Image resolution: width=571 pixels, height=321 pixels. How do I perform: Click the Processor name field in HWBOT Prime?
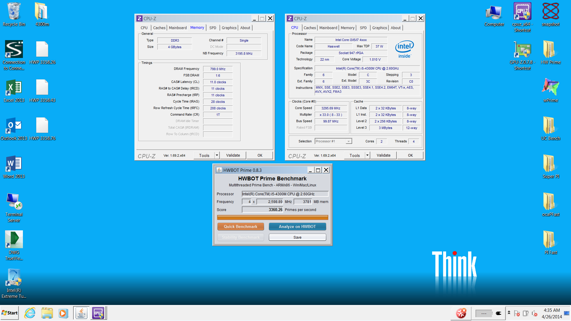coord(285,194)
